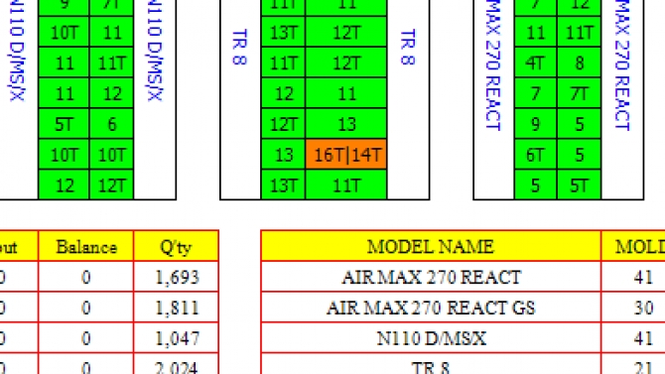Viewport: 665px width, 374px height.
Task: Click the AIR MAX 270 REACT model name cell
Action: pyautogui.click(x=431, y=277)
